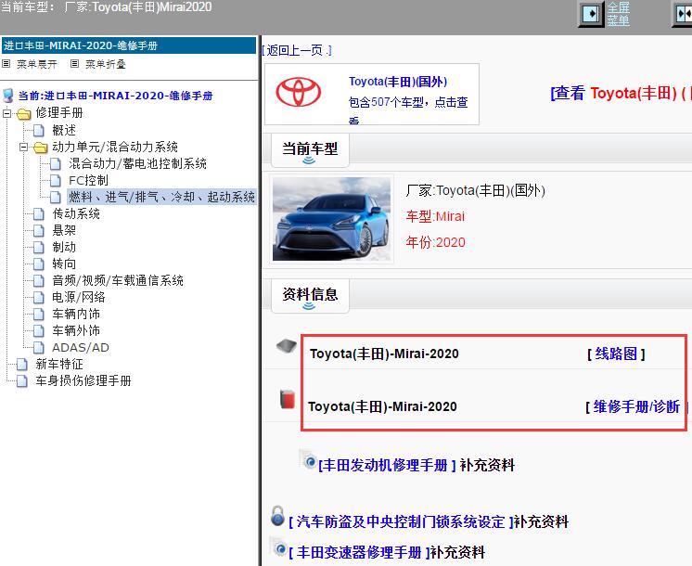
Task: Select 燃料、进气/排气、冷却、起动系统 entry
Action: coord(161,197)
